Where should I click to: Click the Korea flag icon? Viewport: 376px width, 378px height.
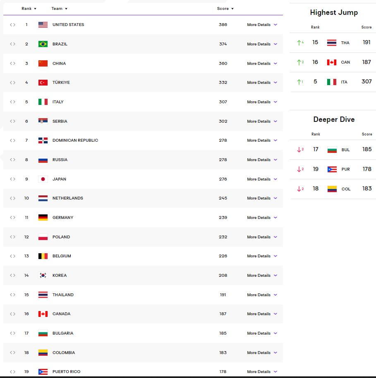click(43, 276)
